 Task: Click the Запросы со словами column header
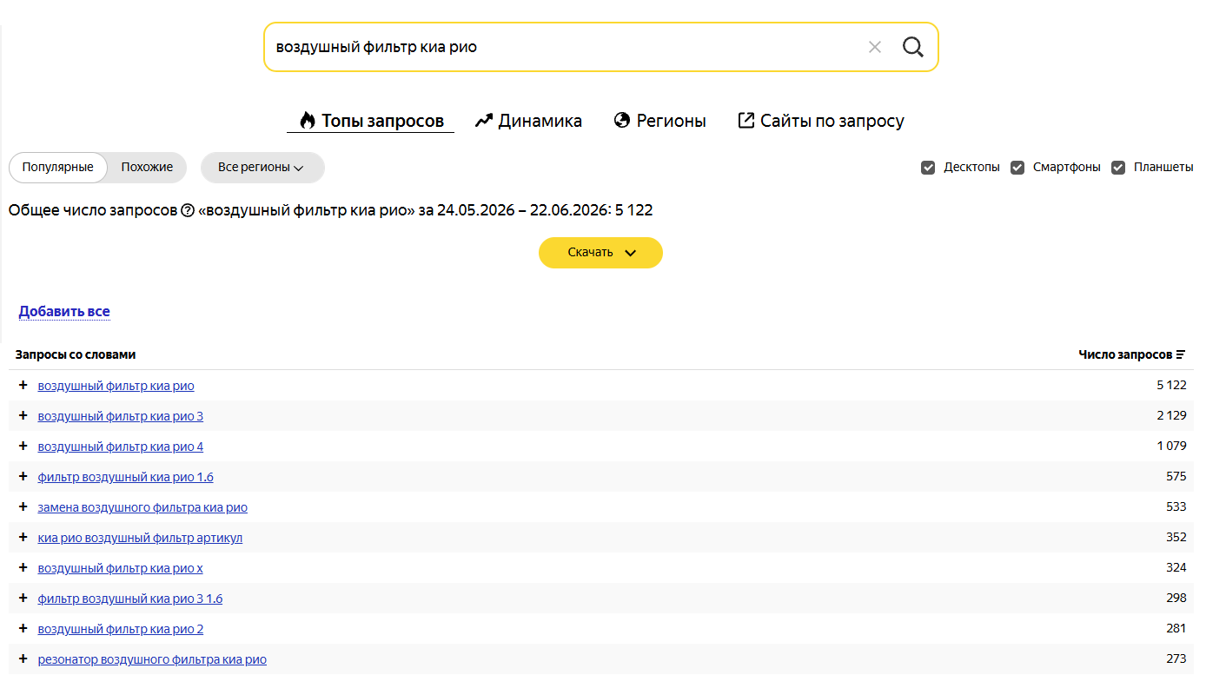point(76,354)
